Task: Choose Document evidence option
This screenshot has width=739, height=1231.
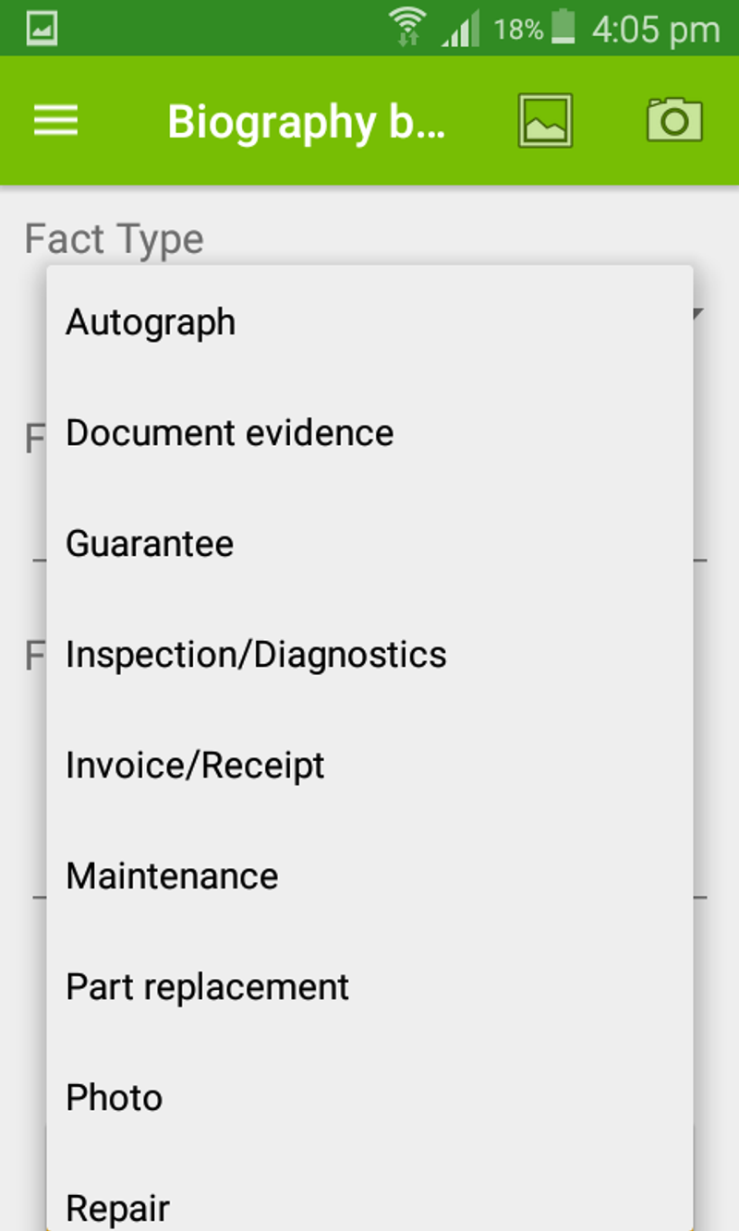Action: click(228, 432)
